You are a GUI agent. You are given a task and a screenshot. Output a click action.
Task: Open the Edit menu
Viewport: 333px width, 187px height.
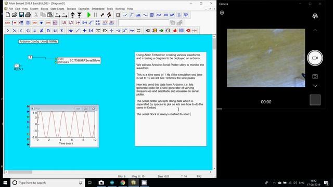point(17,9)
